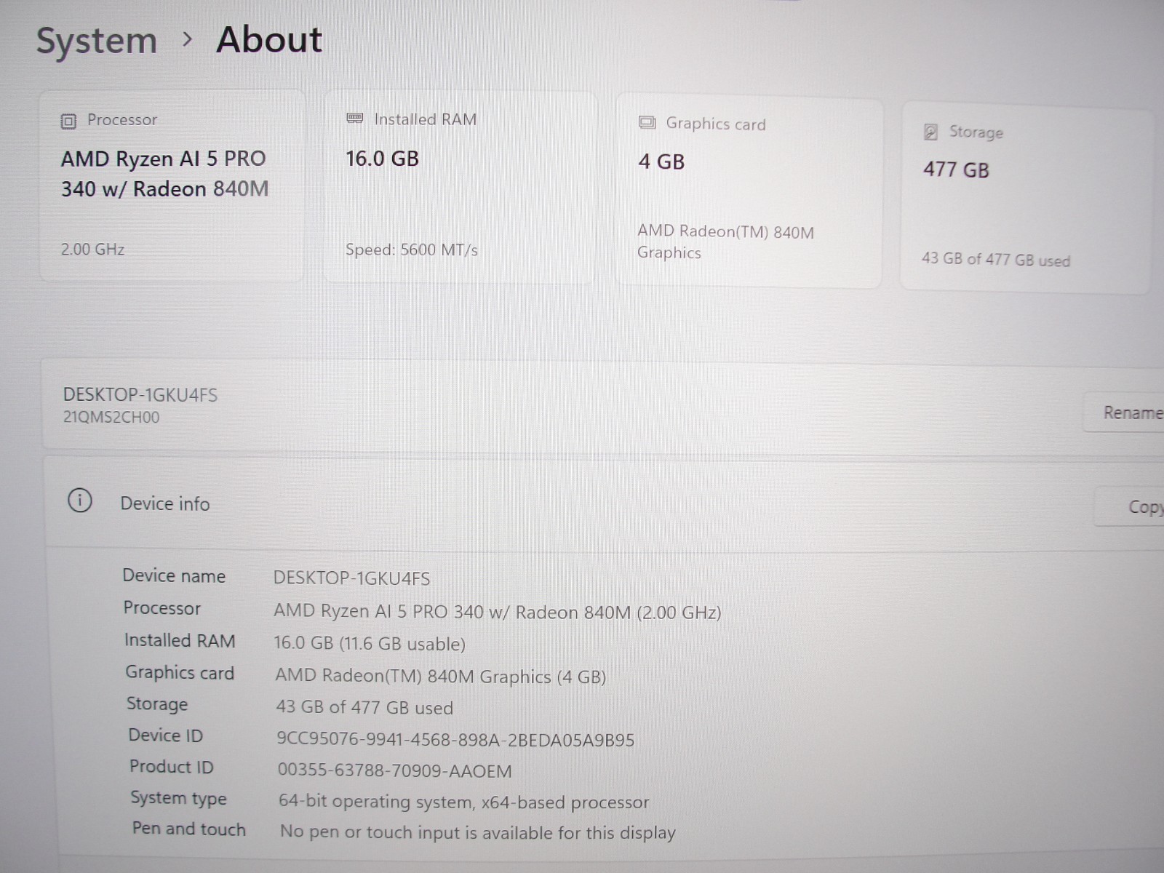Select Processor row value with '(2.00 GHz)'
Screen dimensions: 1164x873
click(498, 612)
